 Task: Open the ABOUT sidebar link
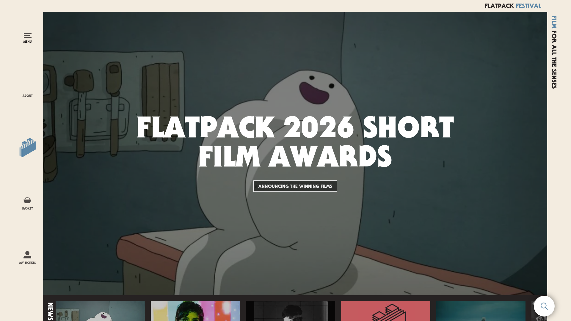27,96
